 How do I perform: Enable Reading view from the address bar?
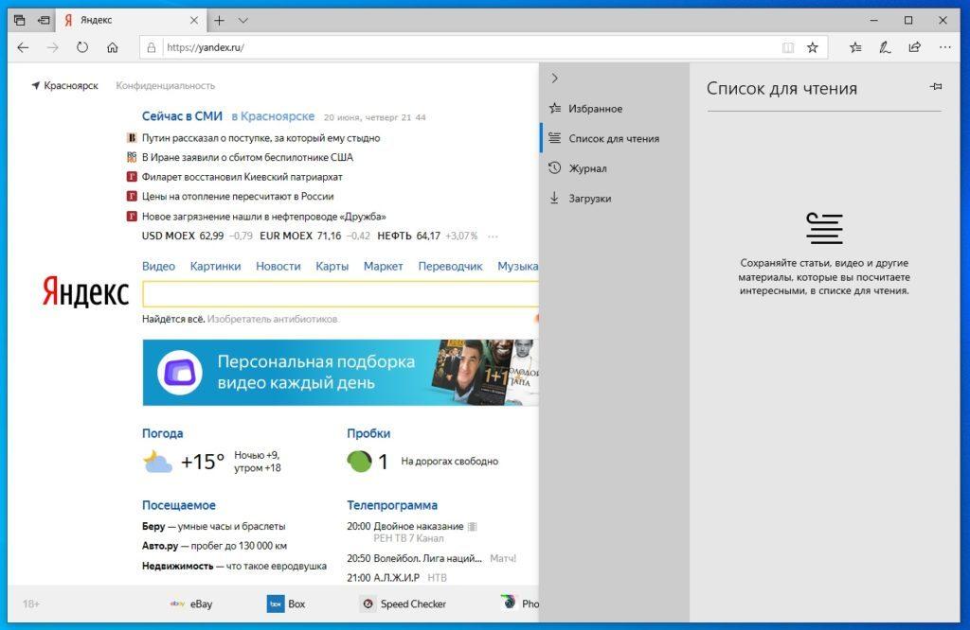click(788, 47)
